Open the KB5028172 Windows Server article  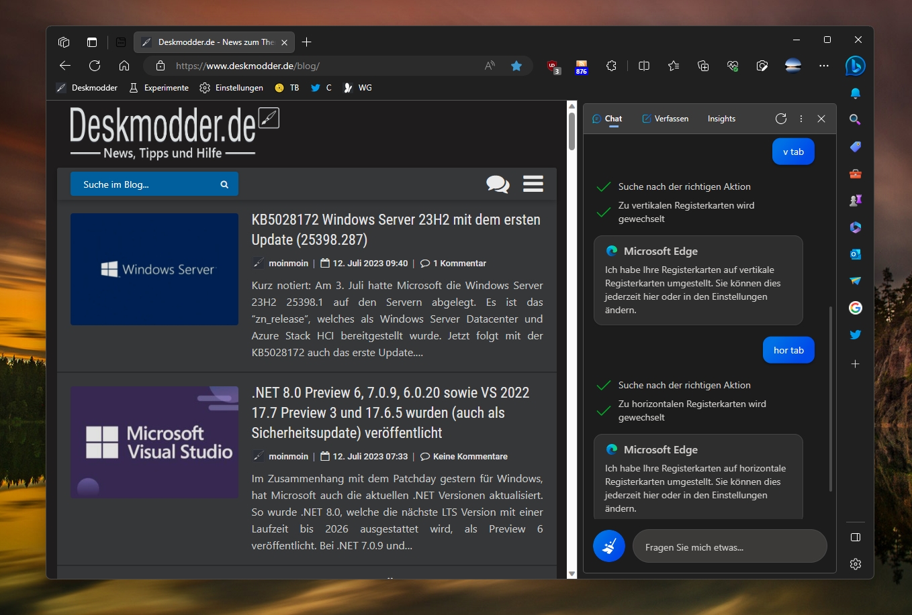coord(396,229)
